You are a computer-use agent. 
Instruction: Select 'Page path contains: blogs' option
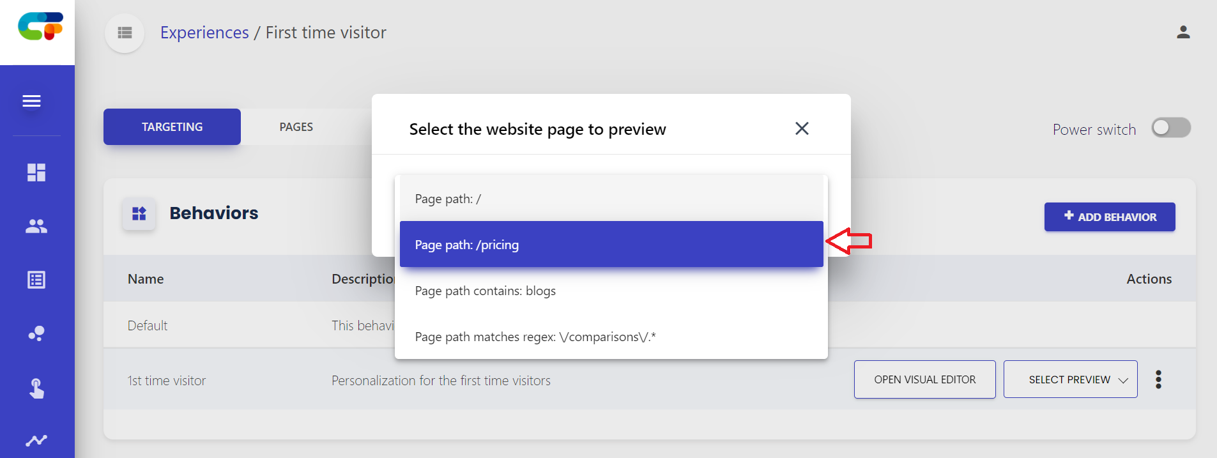611,291
